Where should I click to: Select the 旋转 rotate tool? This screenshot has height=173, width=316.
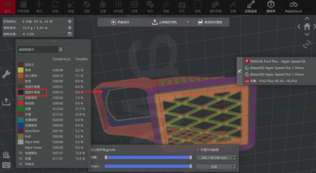coord(55,7)
